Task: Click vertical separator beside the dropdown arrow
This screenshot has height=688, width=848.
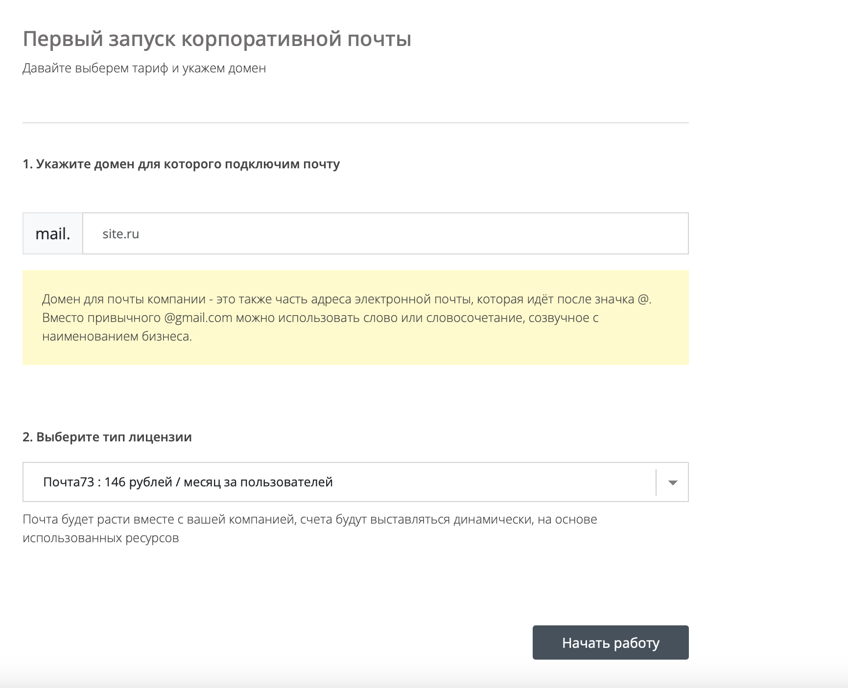Action: 656,482
